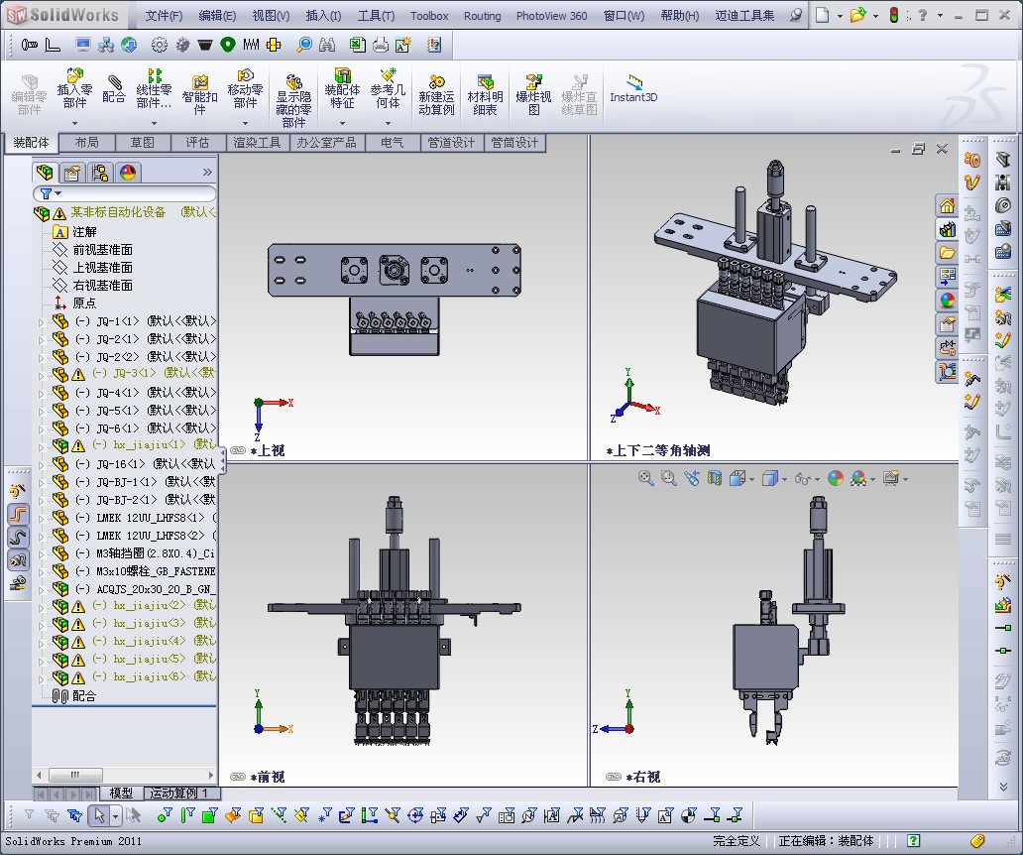Open the Assembly Features dropdown arrow
Image resolution: width=1023 pixels, height=855 pixels.
(342, 123)
